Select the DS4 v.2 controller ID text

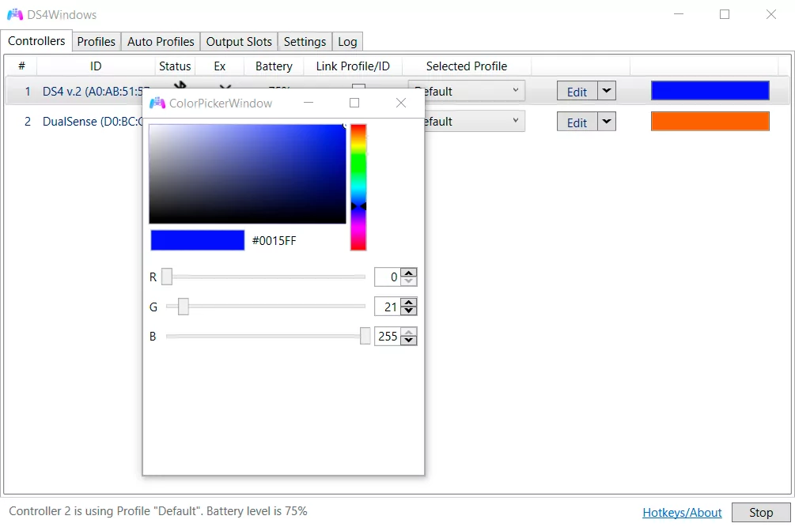93,92
